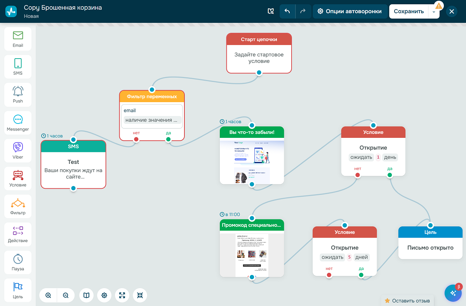Screen dimensions: 466x306
Task: Choose the Пауза pause block
Action: click(x=18, y=263)
